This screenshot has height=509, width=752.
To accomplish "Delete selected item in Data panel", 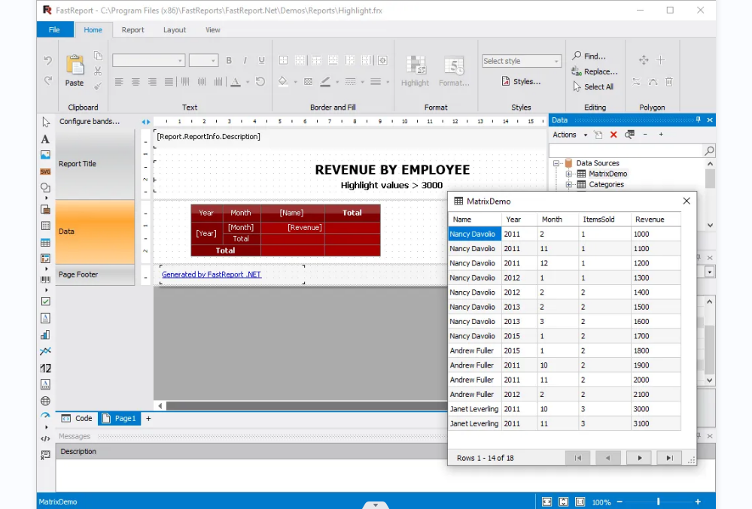I will 613,135.
